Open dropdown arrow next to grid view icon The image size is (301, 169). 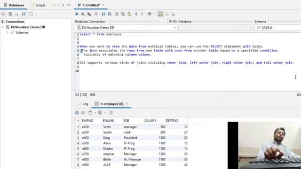click(x=105, y=113)
